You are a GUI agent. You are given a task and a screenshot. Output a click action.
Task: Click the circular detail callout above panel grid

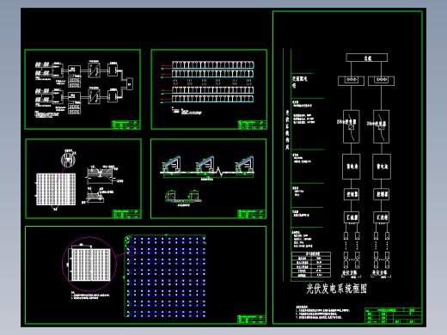(x=68, y=159)
